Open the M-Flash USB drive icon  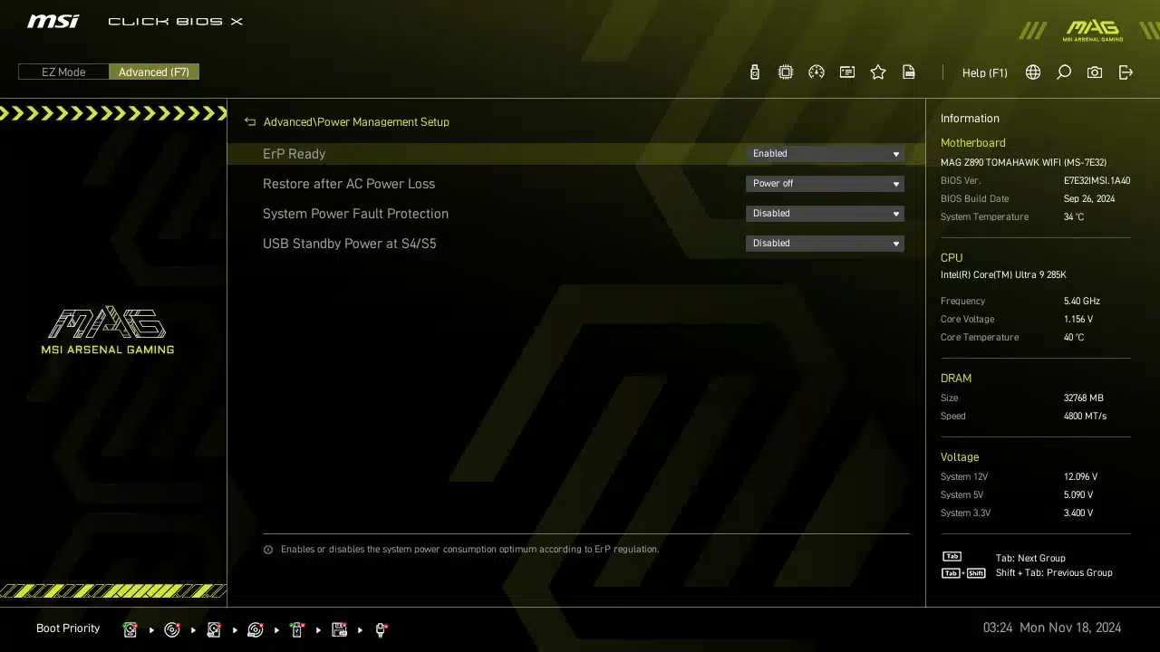pos(755,72)
